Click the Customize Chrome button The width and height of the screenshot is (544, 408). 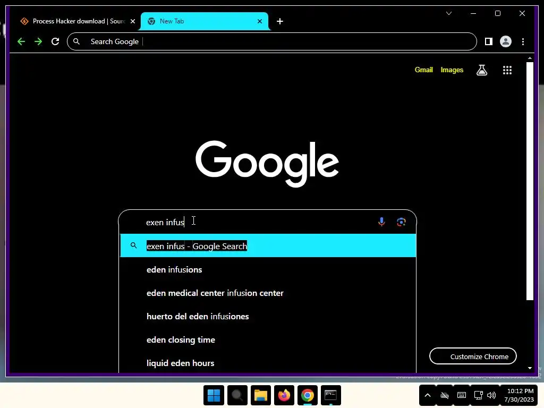473,356
